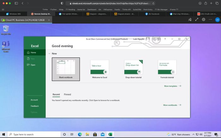
Task: Click the frowning face feedback icon
Action: 159,39
